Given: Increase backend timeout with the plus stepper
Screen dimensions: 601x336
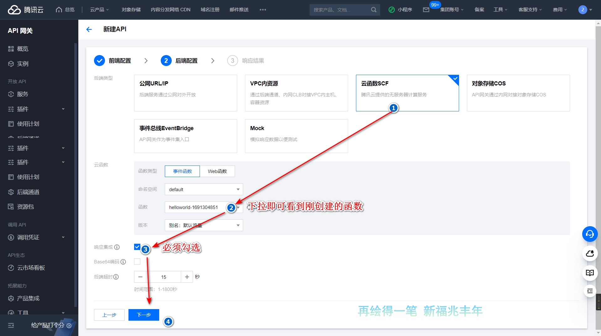Looking at the screenshot, I should [187, 277].
